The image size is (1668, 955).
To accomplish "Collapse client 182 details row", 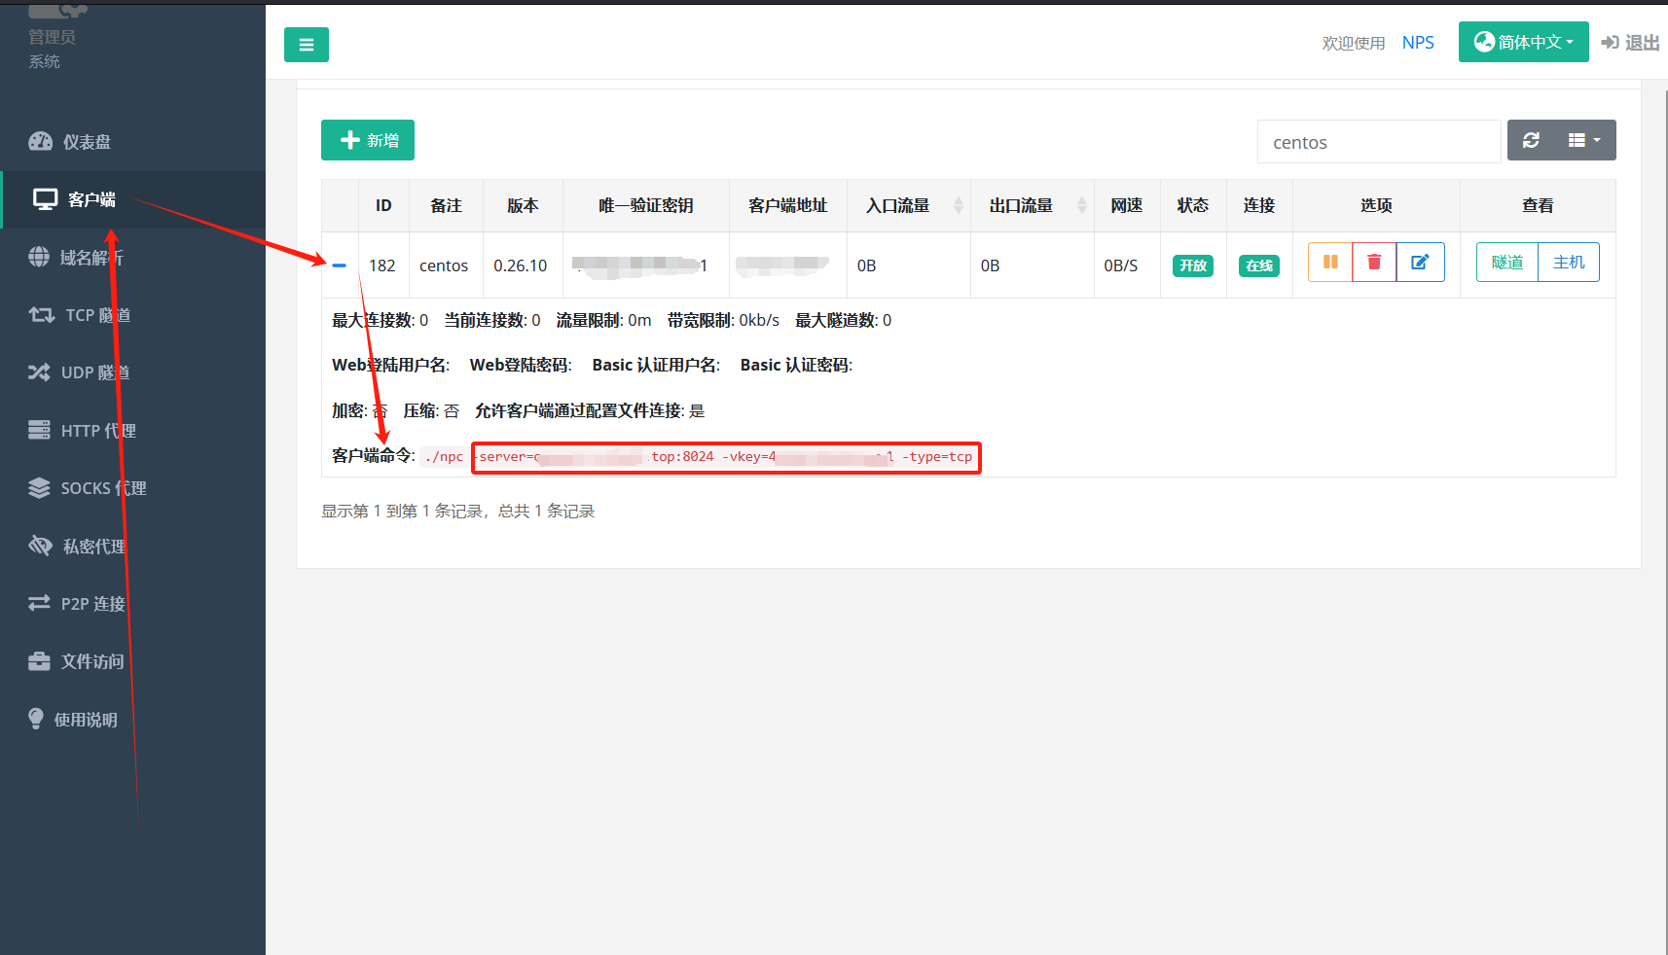I will coord(339,264).
